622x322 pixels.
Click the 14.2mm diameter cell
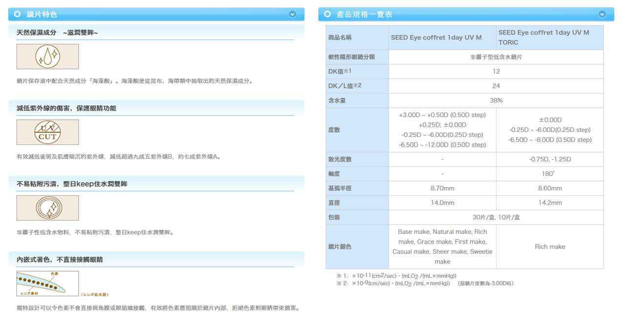550,203
